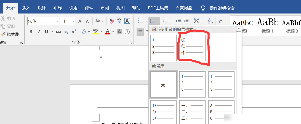The height and width of the screenshot is (124, 301).
Task: Open the PDF工具集 ribbon tab
Action: point(158,8)
